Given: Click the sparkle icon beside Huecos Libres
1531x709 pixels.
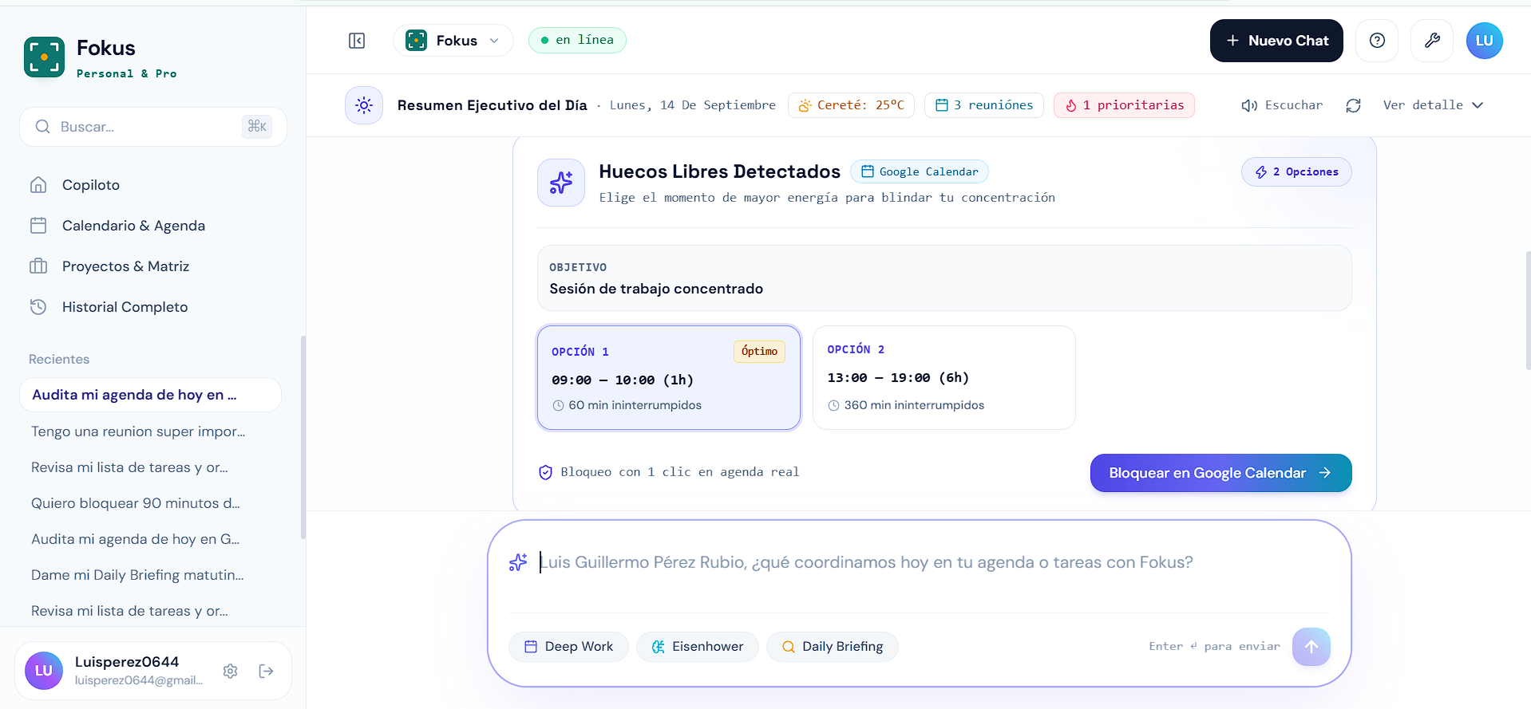Looking at the screenshot, I should (x=561, y=183).
